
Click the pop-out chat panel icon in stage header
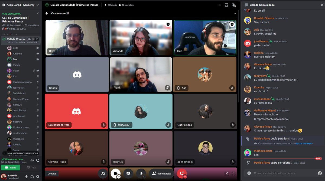coord(226,5)
